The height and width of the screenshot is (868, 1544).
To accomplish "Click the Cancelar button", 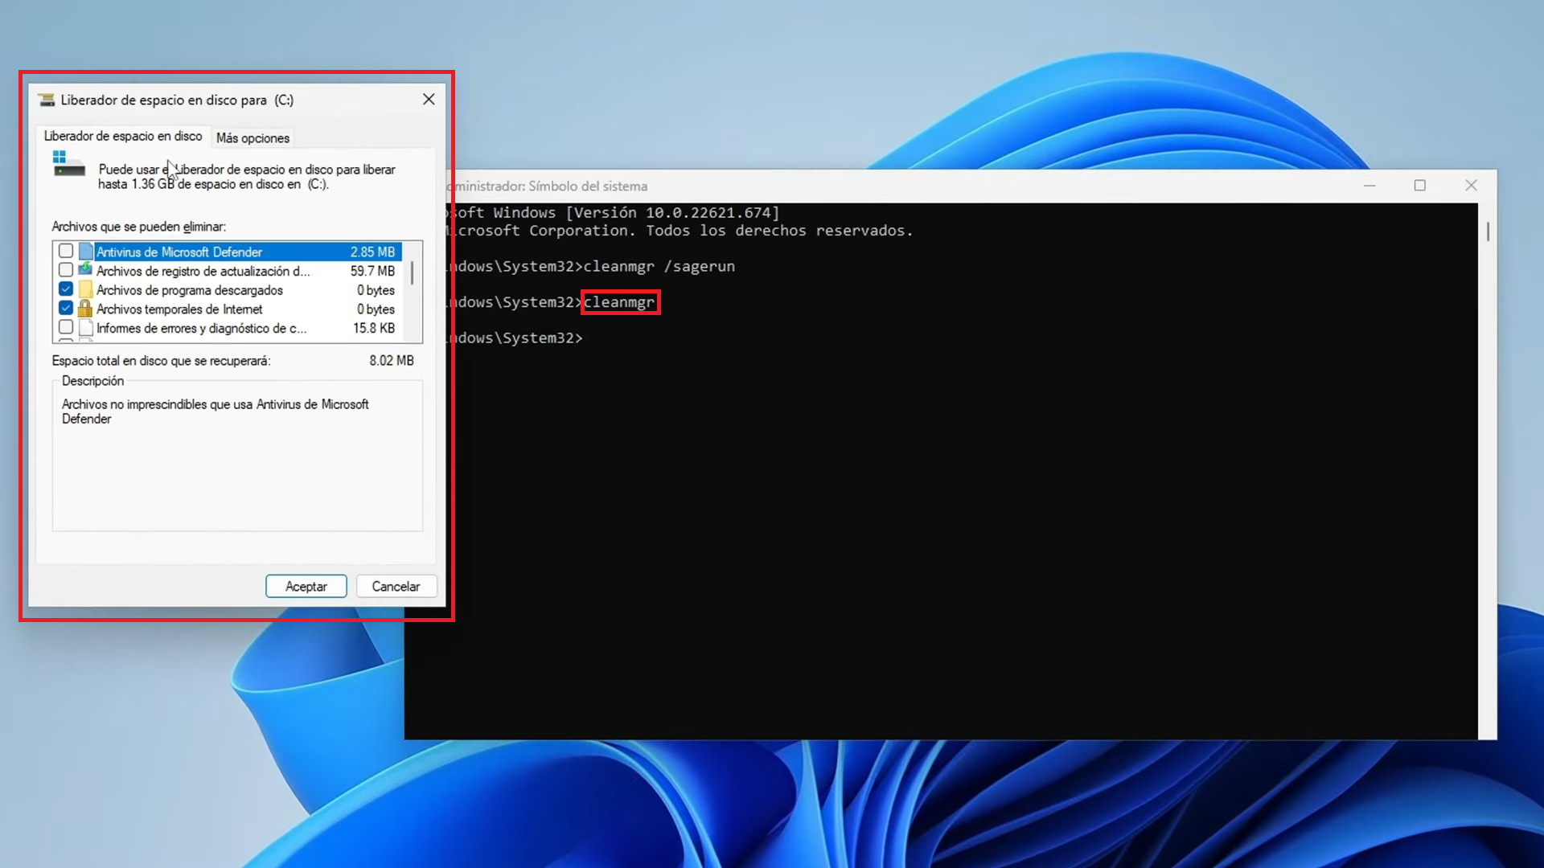I will [x=396, y=587].
